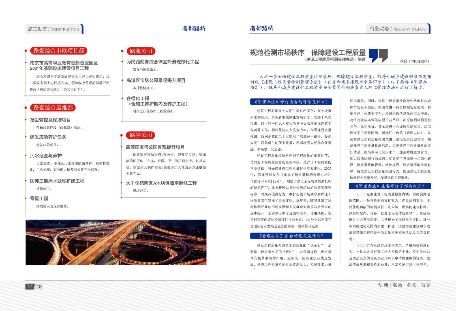Select the 路宇公司 red heading badge
This screenshot has height=311, width=456.
[x=141, y=135]
